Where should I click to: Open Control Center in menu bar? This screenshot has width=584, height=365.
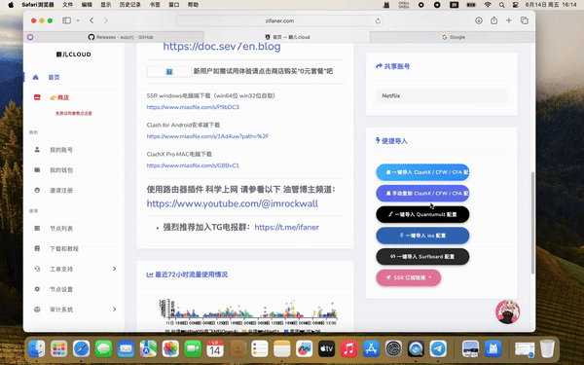pos(516,5)
